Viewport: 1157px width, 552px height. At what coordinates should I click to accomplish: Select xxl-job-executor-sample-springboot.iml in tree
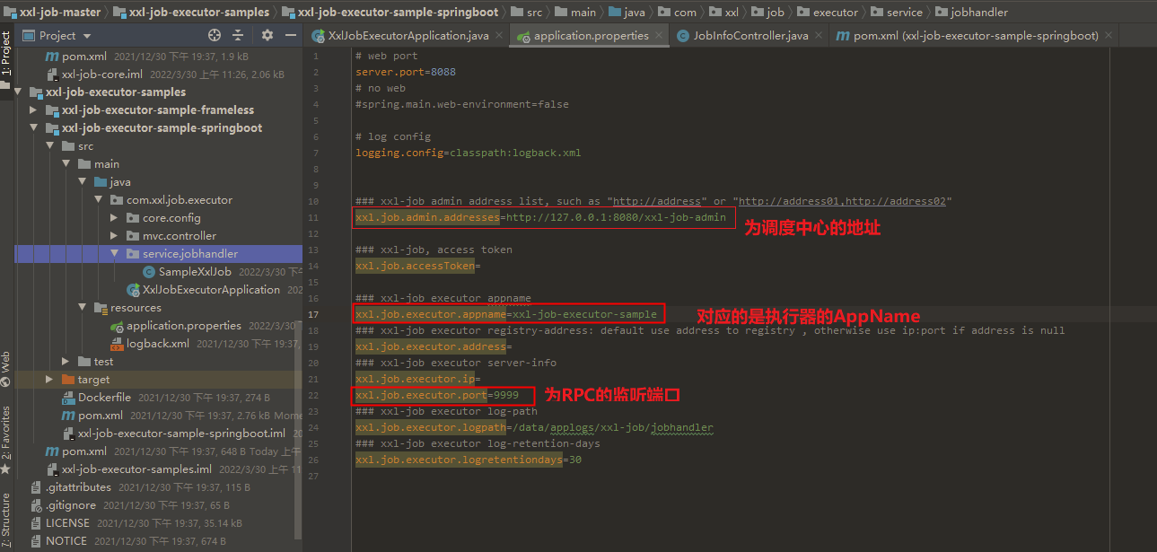pyautogui.click(x=181, y=434)
